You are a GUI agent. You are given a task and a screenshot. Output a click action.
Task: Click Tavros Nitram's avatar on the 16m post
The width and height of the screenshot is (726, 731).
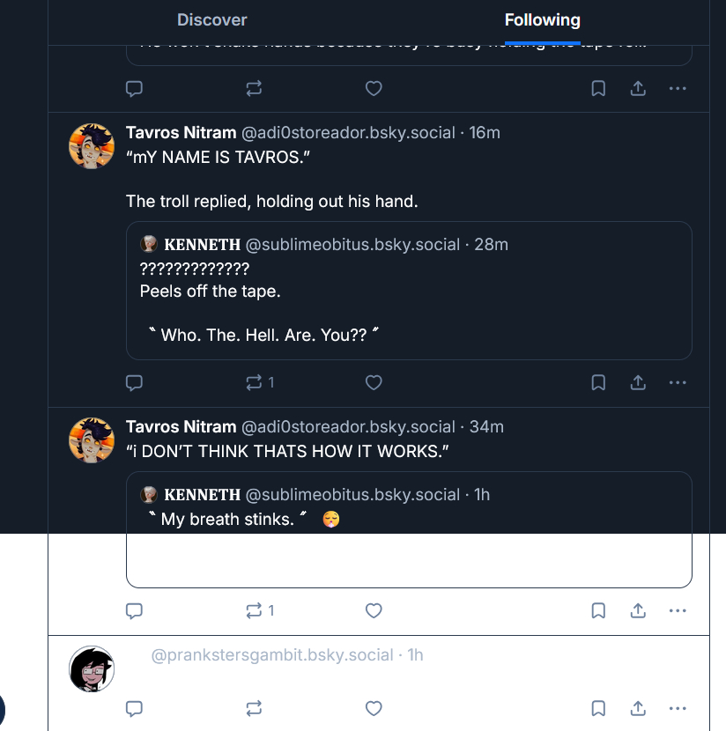[92, 146]
